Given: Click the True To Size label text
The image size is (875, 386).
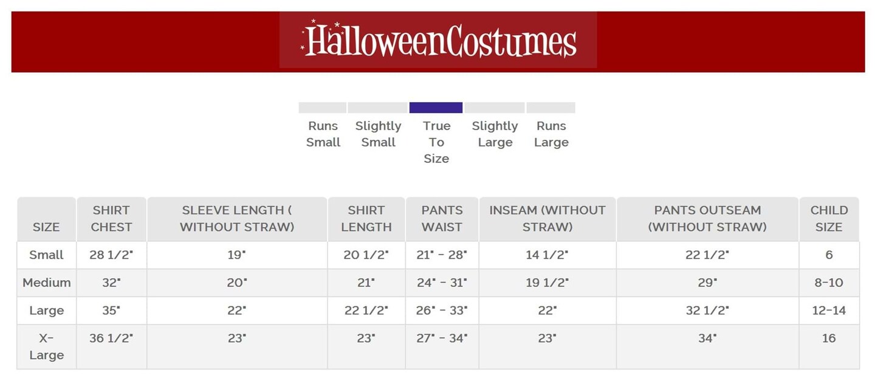Looking at the screenshot, I should [x=436, y=142].
